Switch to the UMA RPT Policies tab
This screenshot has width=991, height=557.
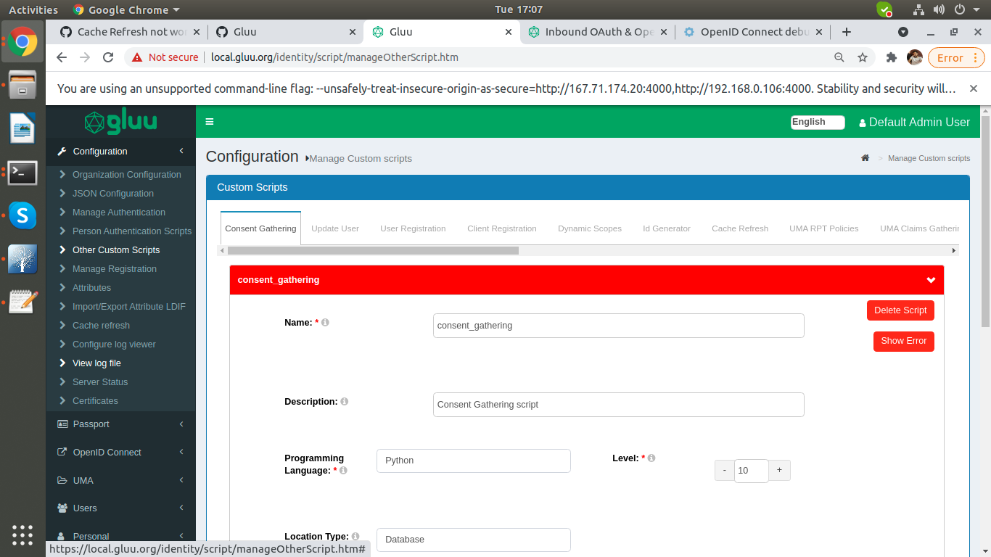point(824,228)
